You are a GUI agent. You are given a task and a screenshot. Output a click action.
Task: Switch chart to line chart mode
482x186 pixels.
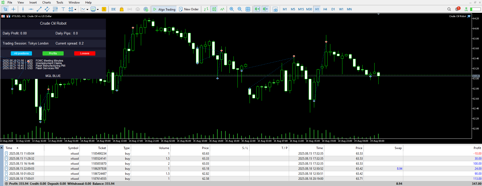222,9
